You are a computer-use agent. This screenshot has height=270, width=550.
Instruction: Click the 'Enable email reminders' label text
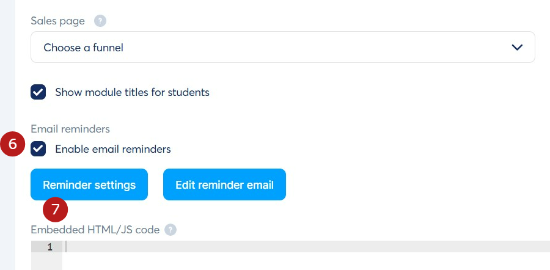coord(112,148)
